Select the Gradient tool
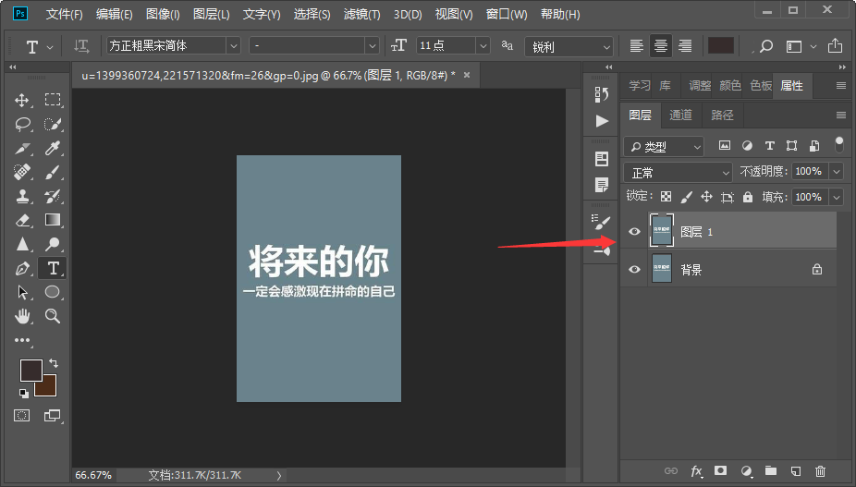 click(x=53, y=220)
